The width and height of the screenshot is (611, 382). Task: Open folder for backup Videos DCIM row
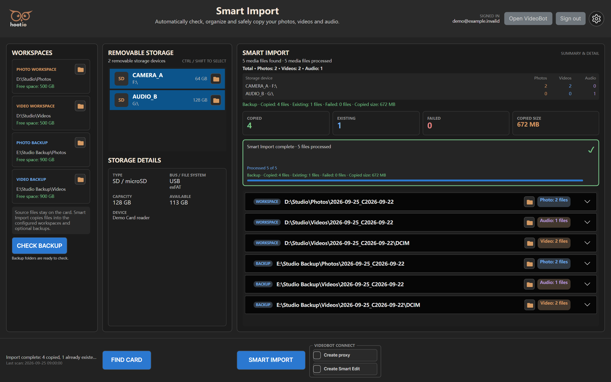coord(530,305)
